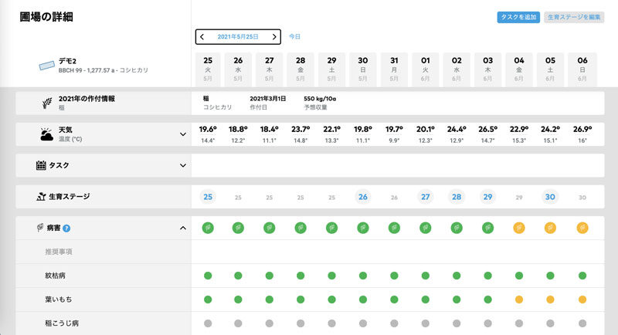Expand the 天気 weather row
The image size is (618, 335).
tap(183, 134)
